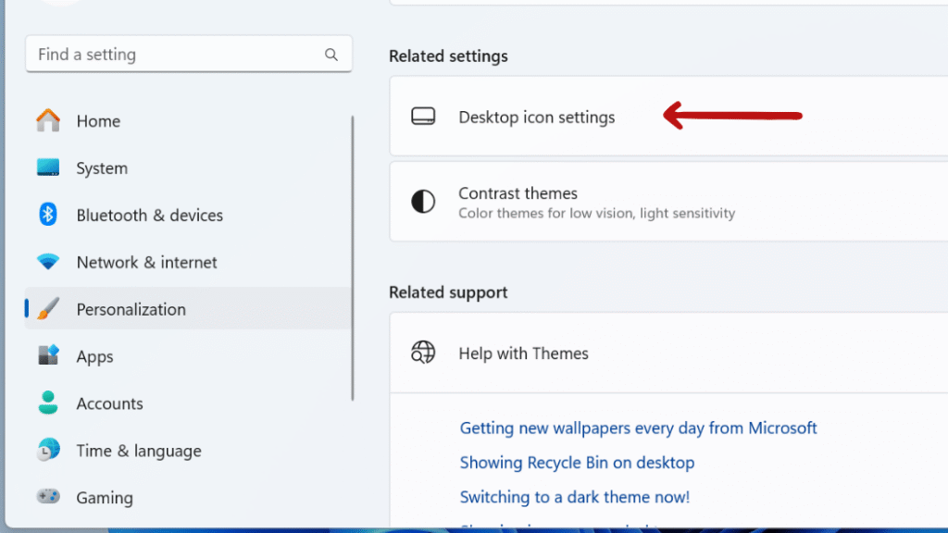Viewport: 948px width, 533px height.
Task: Open Accounts settings
Action: (x=187, y=403)
